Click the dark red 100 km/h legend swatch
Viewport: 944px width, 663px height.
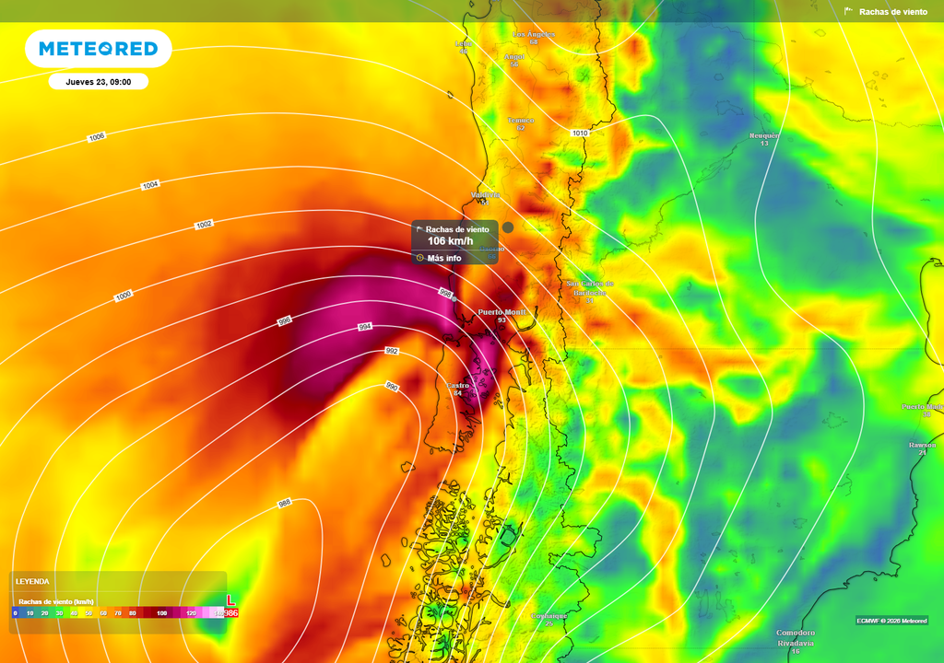tap(161, 612)
